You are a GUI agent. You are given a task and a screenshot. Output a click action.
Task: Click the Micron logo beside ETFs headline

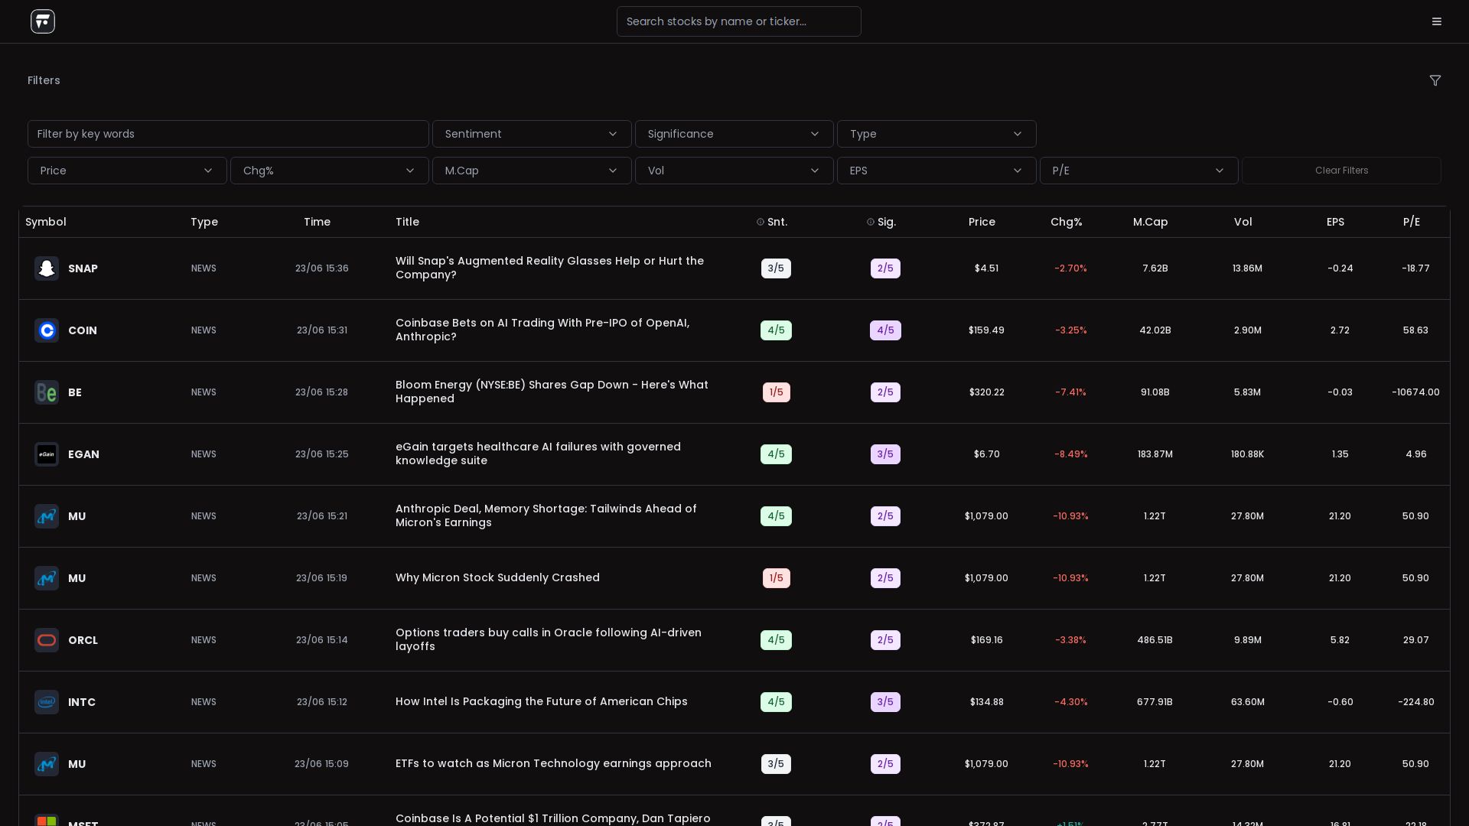pyautogui.click(x=47, y=764)
